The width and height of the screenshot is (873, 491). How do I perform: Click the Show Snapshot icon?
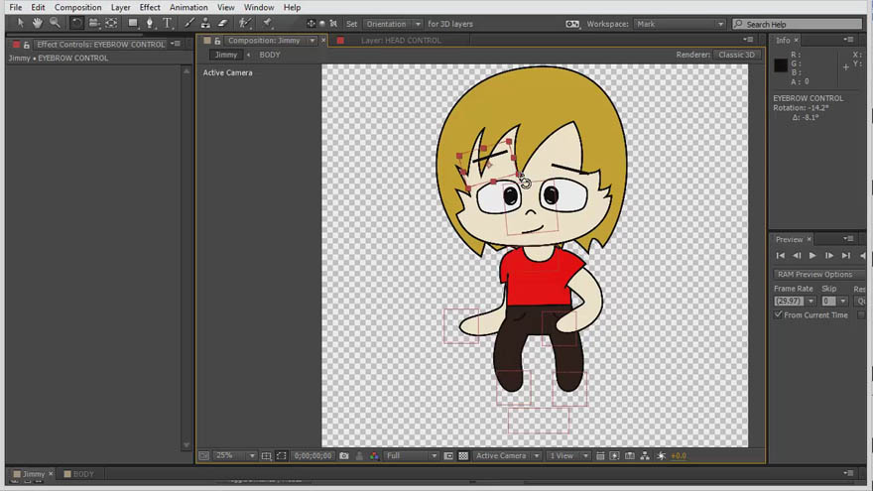[x=359, y=456]
